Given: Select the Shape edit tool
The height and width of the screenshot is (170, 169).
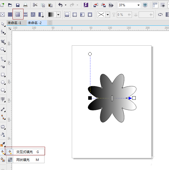Looking at the screenshot, I should (3, 32).
